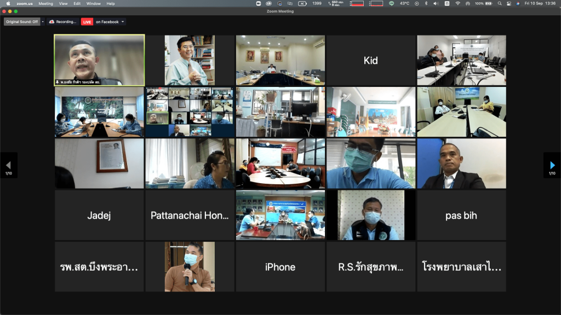Click the Bluetooth icon in menu bar

[426, 3]
